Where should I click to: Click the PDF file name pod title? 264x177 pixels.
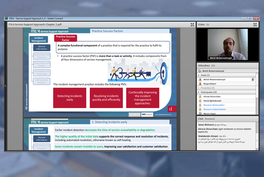[x=35, y=24]
